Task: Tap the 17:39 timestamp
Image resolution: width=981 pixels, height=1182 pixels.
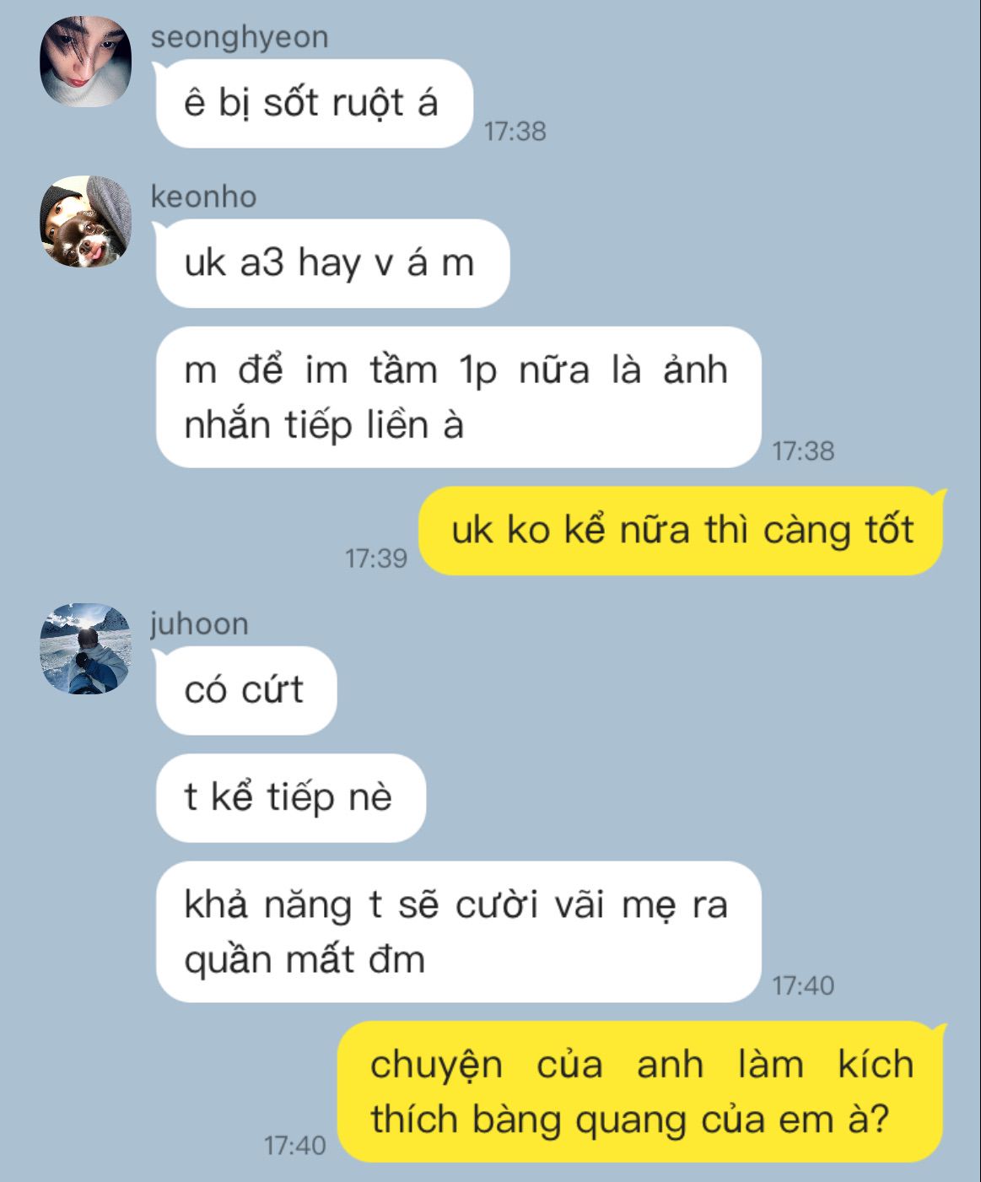Action: 376,558
